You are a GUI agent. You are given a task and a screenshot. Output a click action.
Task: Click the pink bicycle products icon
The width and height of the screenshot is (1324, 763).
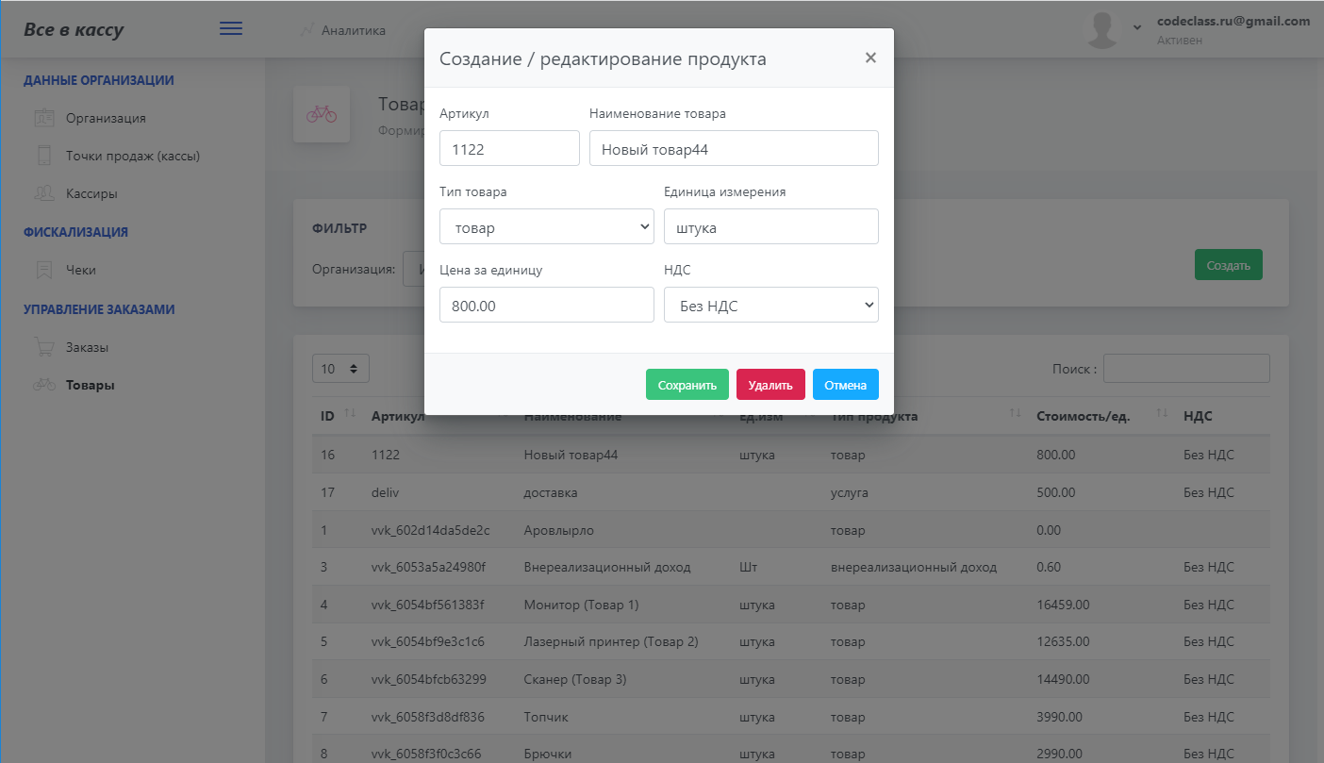coord(321,114)
